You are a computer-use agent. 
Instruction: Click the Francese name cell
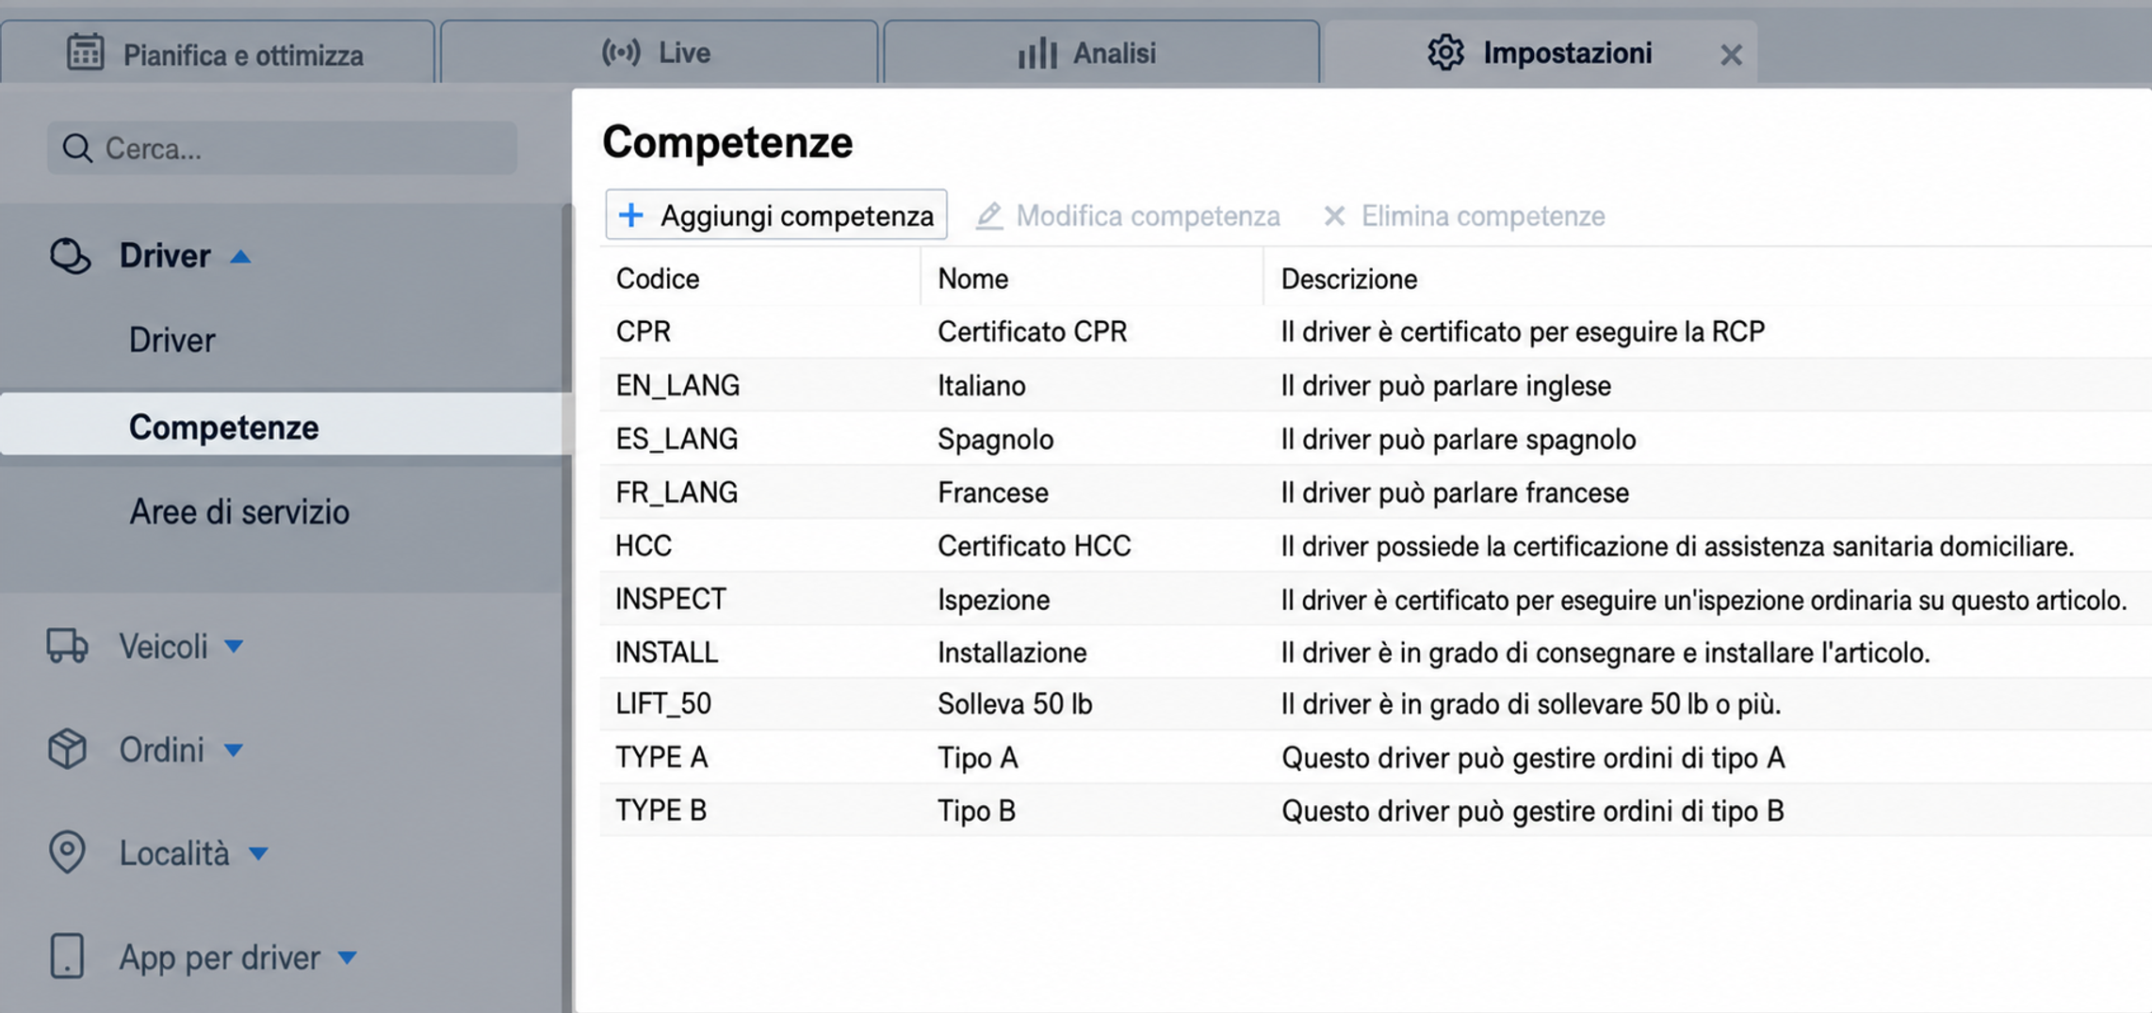tap(992, 492)
